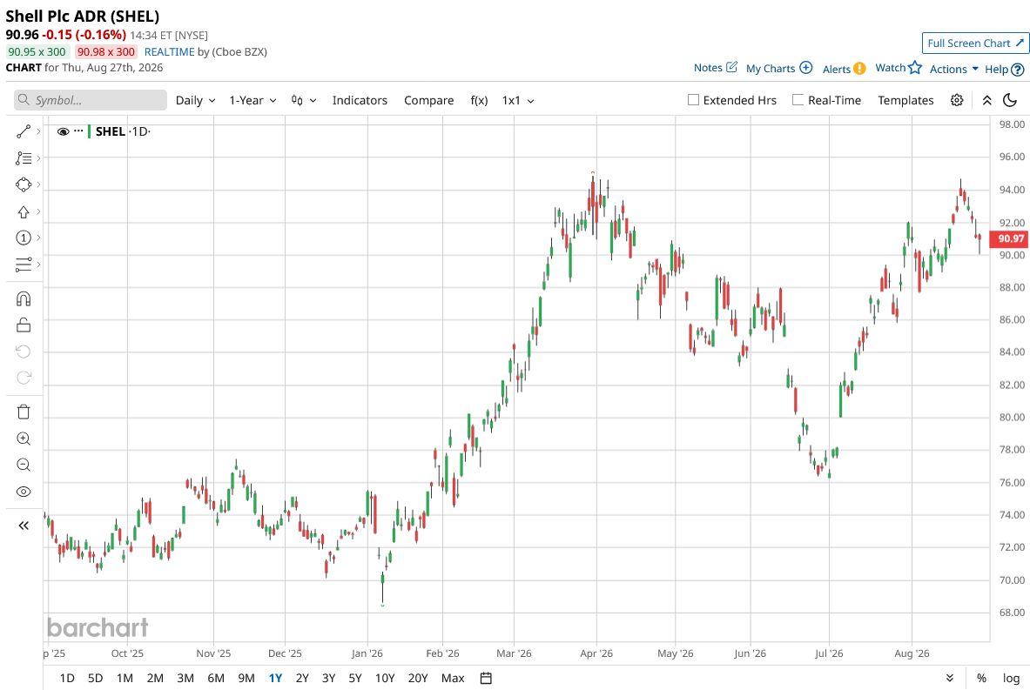This screenshot has width=1030, height=690.
Task: Open the 1-Year period dropdown
Action: click(252, 100)
